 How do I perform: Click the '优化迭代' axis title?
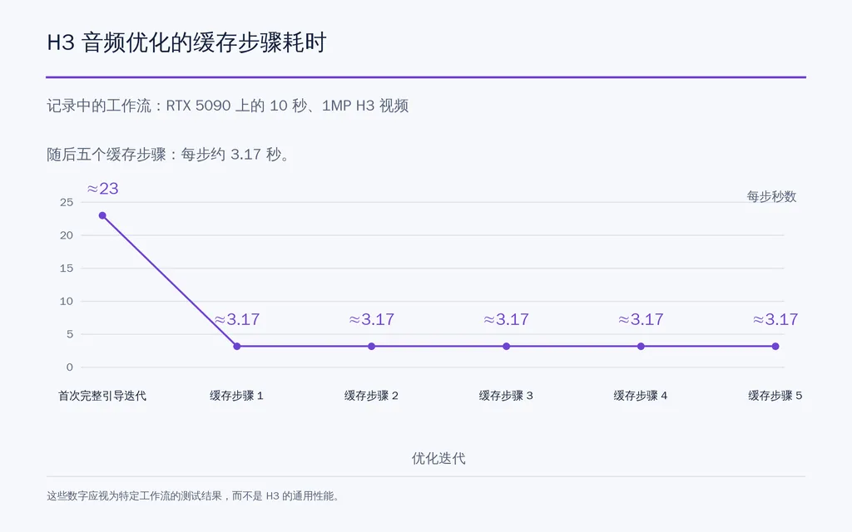[438, 459]
